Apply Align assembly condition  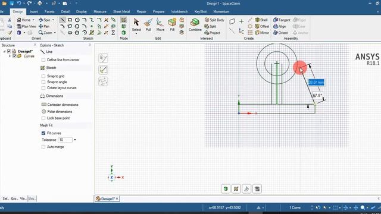(280, 26)
